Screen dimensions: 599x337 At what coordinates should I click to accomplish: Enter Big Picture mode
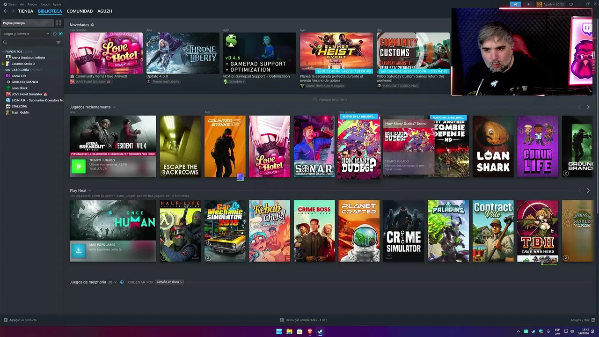tap(571, 4)
